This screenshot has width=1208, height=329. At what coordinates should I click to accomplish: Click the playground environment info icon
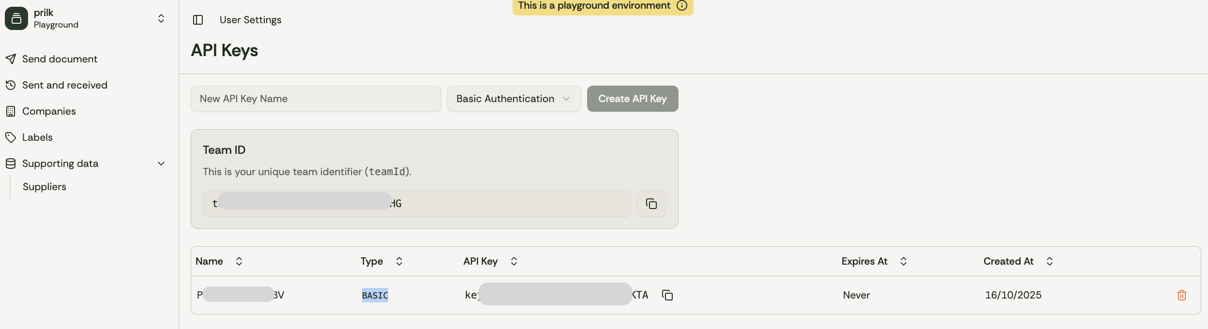click(682, 6)
